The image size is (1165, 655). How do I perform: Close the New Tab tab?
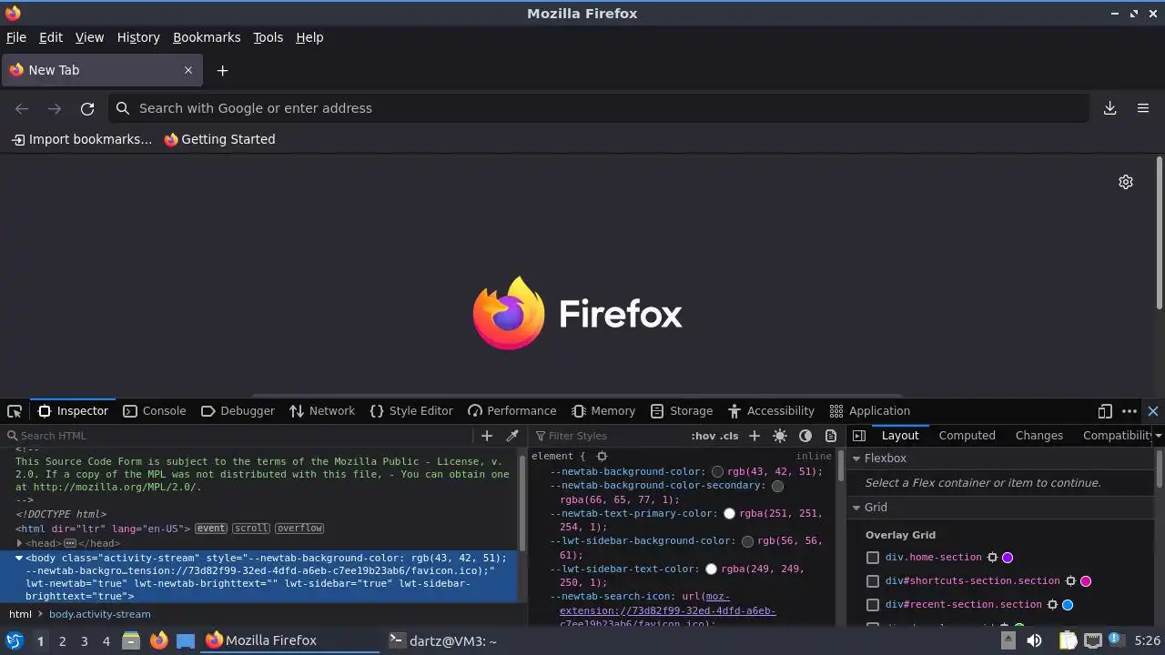coord(188,70)
